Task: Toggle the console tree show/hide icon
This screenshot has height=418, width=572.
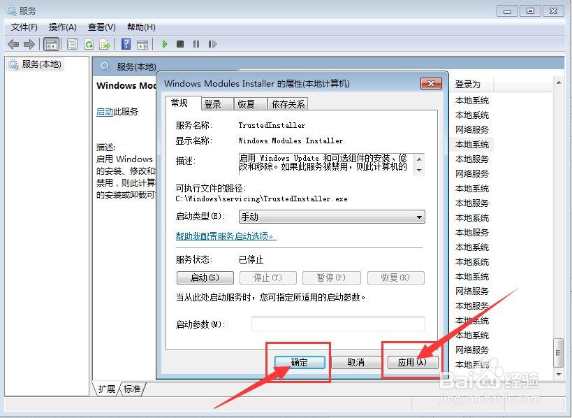Action: [52, 45]
